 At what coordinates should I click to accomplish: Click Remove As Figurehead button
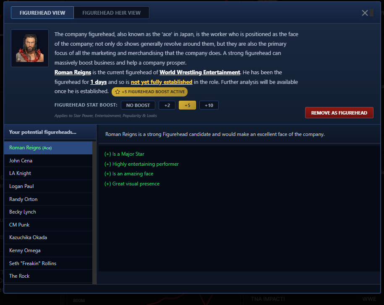[339, 113]
